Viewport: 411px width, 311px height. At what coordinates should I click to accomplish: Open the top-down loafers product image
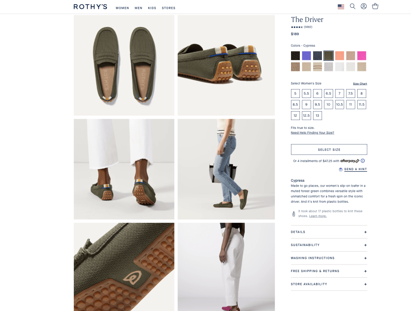pos(124,65)
